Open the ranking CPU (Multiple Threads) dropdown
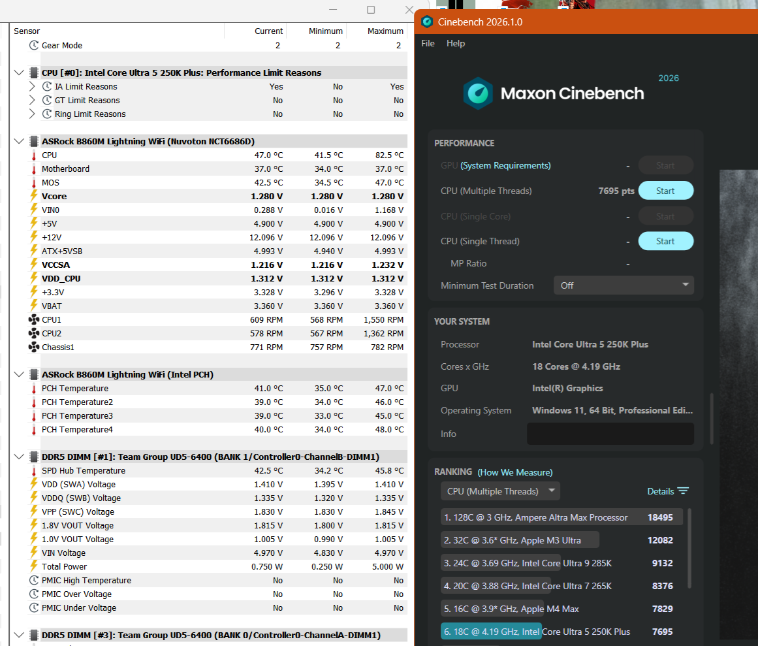758x646 pixels. [500, 491]
